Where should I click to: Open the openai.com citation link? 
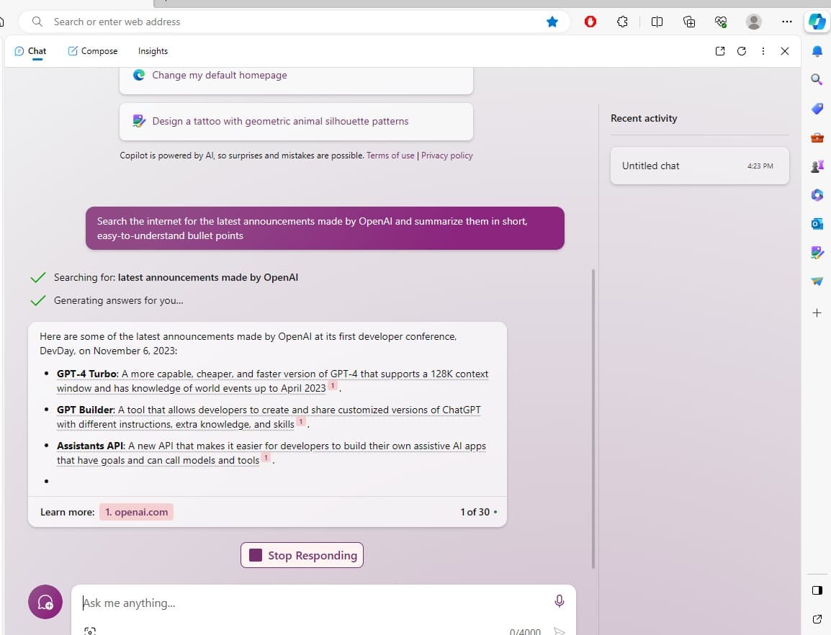(136, 512)
